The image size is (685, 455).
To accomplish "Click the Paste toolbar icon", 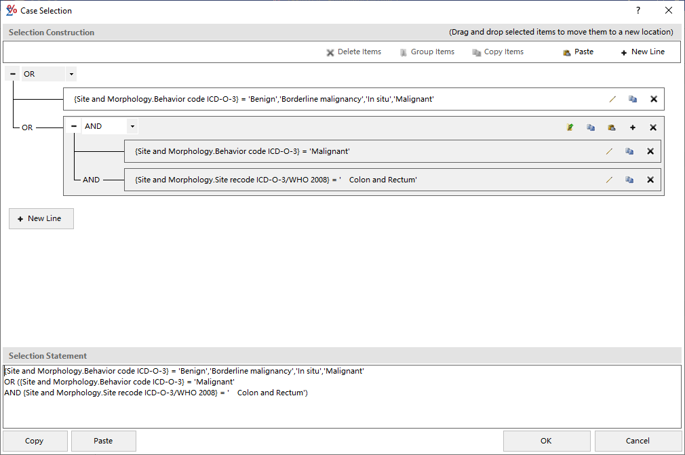I will pyautogui.click(x=565, y=52).
